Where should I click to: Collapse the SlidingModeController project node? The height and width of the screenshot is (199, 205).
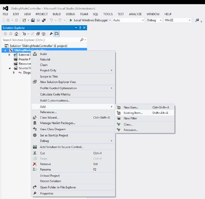click(x=5, y=50)
